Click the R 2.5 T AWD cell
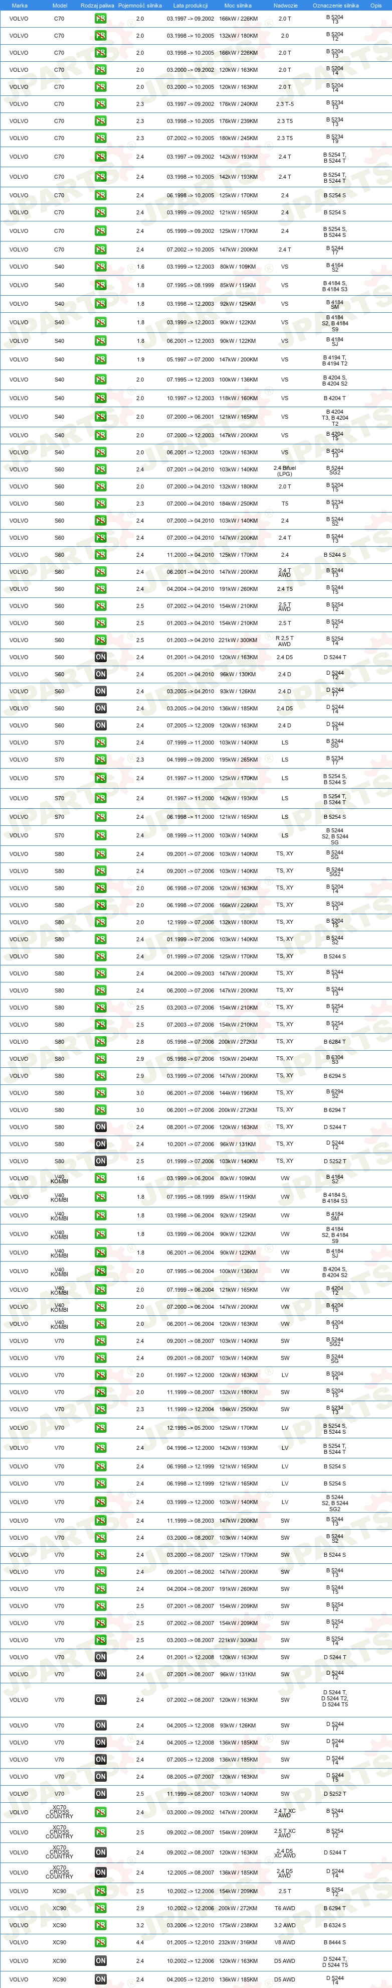This screenshot has width=392, height=1988. tap(284, 641)
